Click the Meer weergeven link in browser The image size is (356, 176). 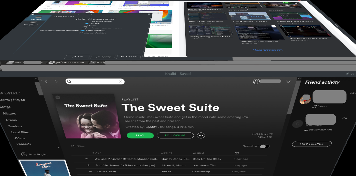click(268, 50)
